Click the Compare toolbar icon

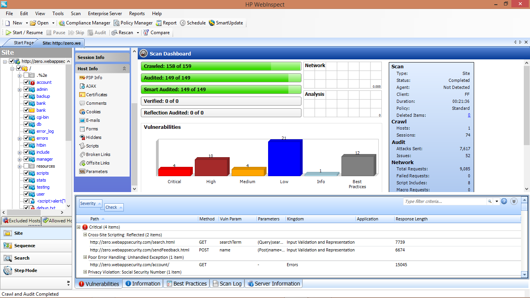146,33
